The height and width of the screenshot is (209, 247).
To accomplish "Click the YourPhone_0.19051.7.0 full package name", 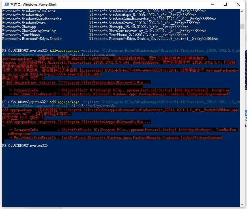I will [139, 35].
